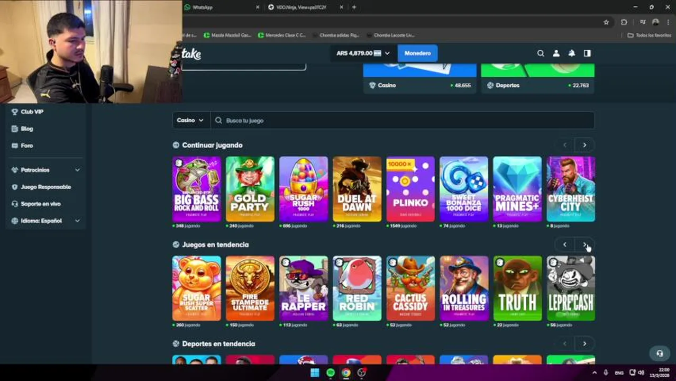Open Sugar Rush 1000 game
676x381 pixels.
coord(304,189)
